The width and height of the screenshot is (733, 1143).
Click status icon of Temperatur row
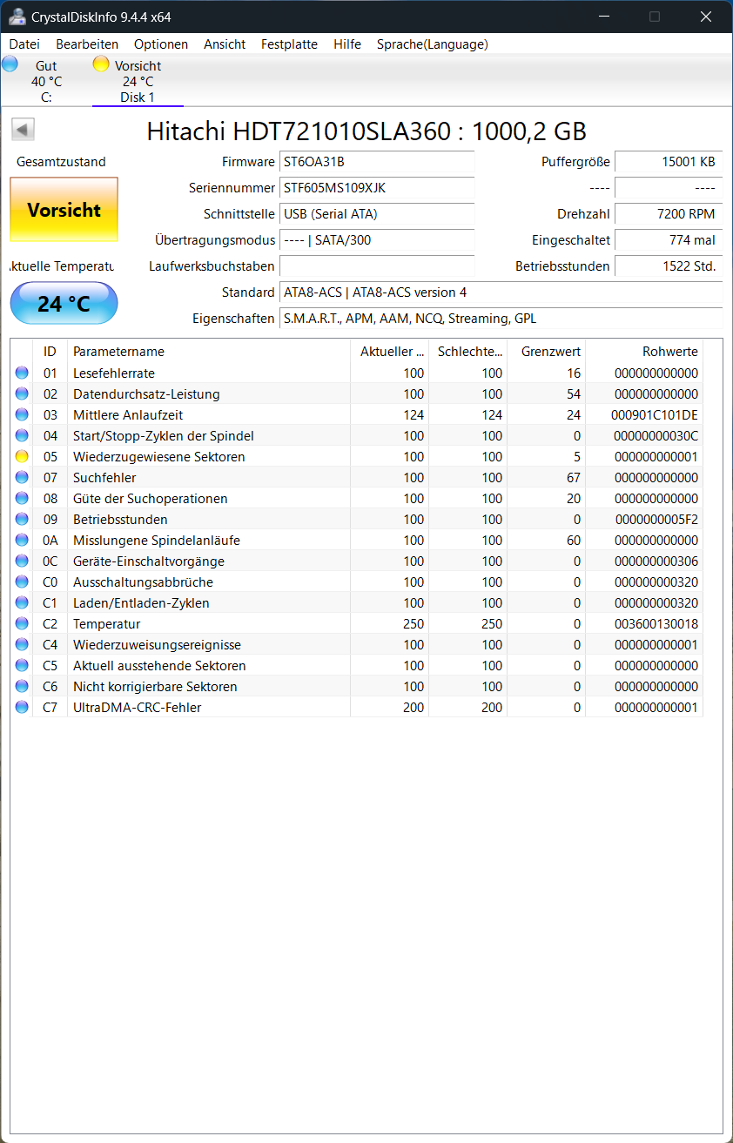coord(22,624)
